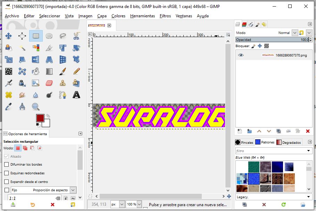Open the Colores menu

click(118, 16)
